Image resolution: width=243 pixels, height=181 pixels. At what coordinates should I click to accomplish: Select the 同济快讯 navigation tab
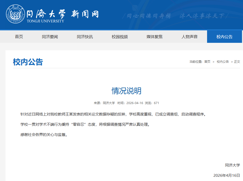pos(85,37)
